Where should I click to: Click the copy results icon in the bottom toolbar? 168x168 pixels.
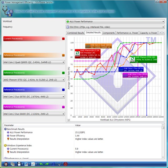(12, 164)
